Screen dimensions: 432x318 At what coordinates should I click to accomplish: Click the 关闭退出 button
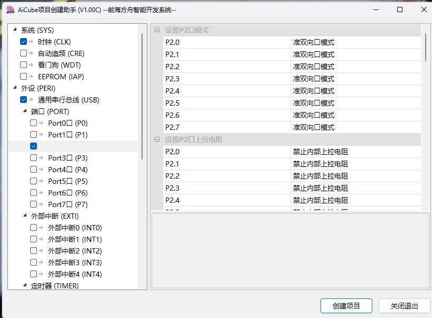tap(404, 306)
